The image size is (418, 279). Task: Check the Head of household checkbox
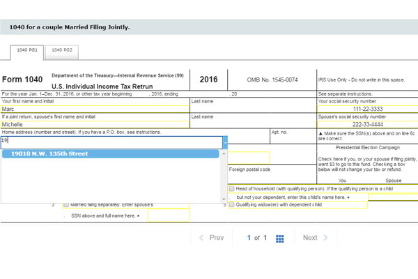(232, 189)
